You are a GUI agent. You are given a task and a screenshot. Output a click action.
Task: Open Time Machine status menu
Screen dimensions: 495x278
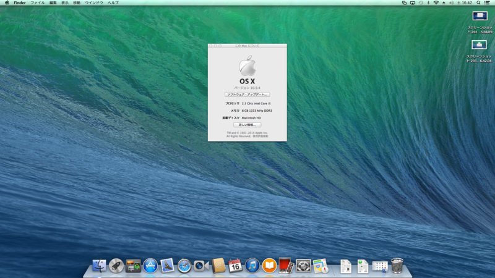421,3
